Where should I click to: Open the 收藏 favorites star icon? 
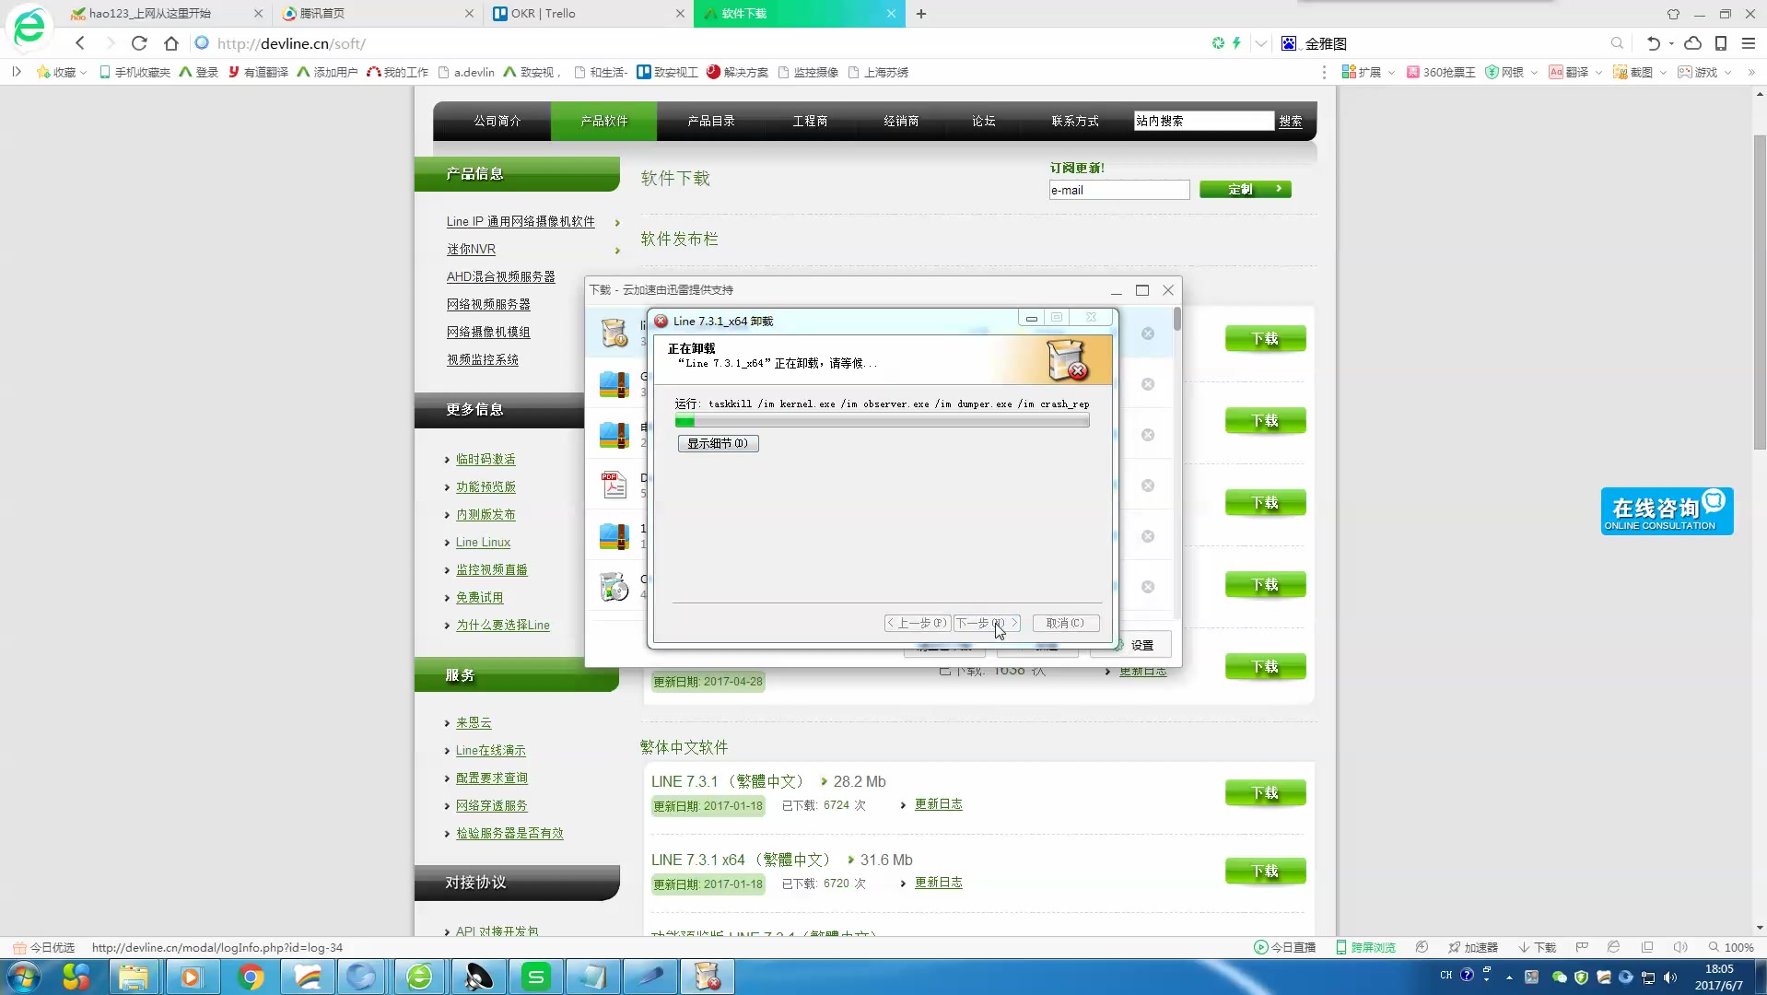coord(43,72)
